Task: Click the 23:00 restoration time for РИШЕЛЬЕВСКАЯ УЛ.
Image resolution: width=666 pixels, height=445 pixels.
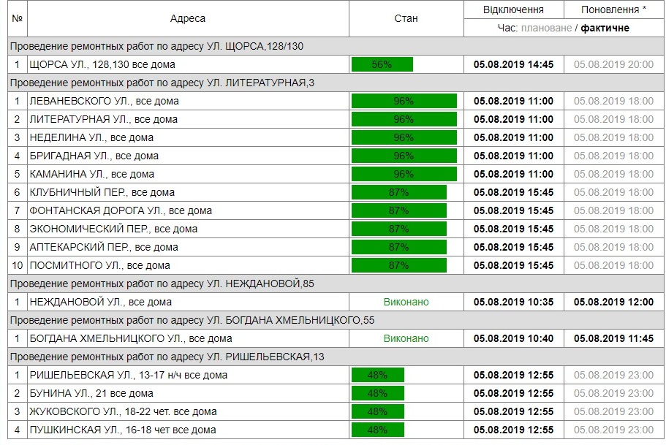Action: point(613,375)
